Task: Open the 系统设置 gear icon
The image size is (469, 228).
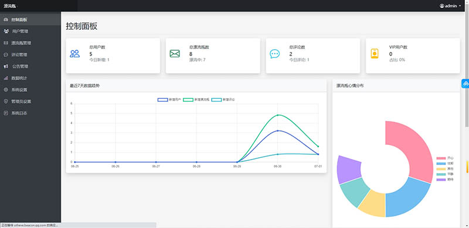Action: coord(6,89)
